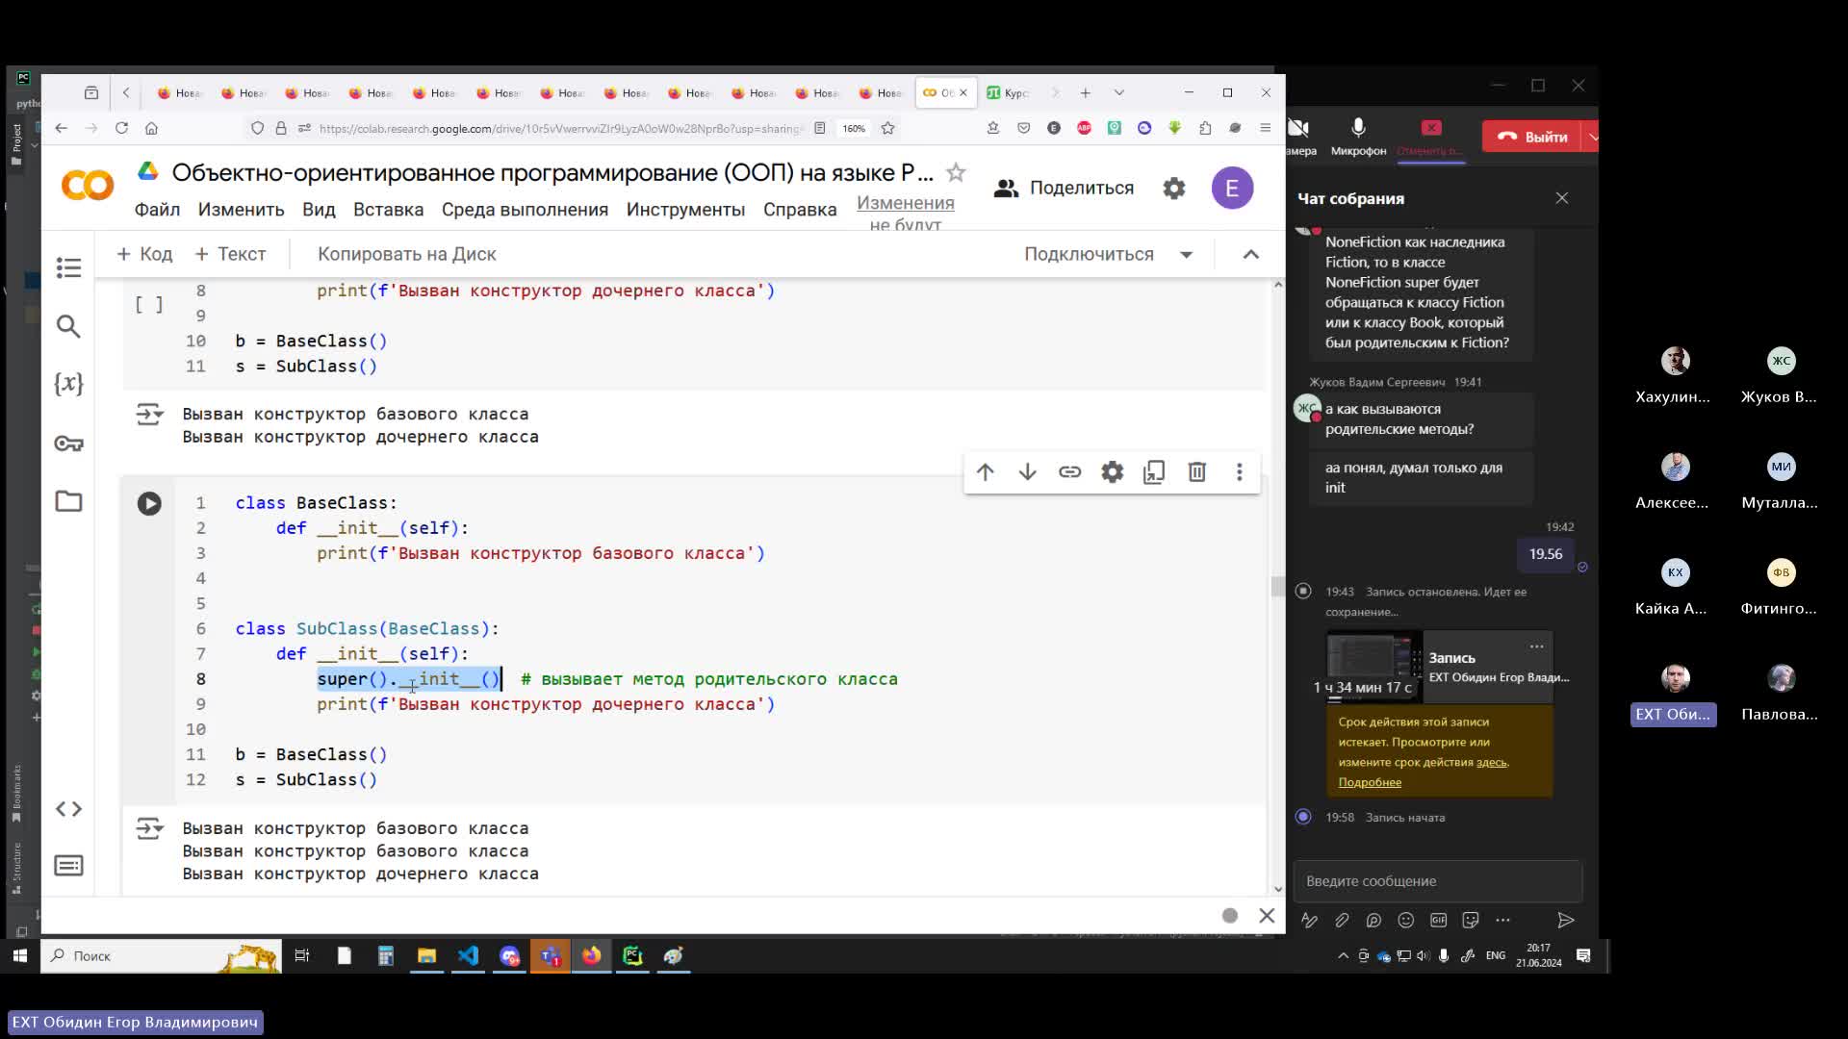
Task: Open emoji picker in chat
Action: pyautogui.click(x=1405, y=921)
